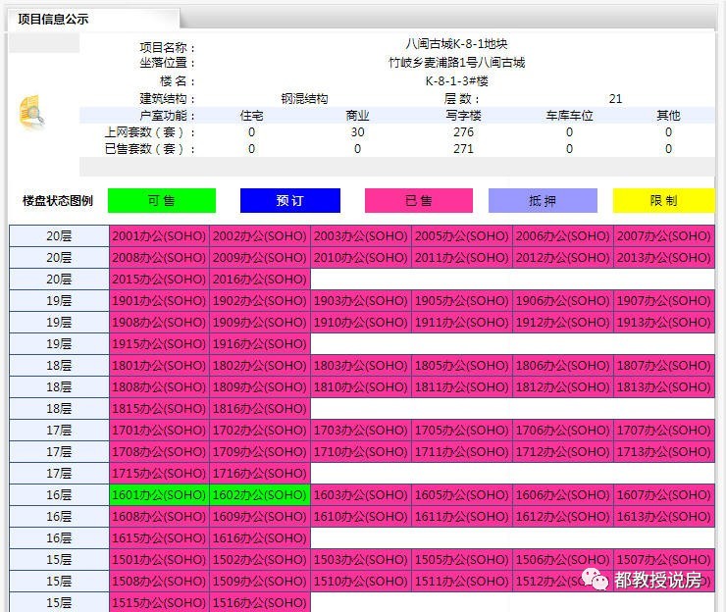Click the project name 八闽古城K-8-1地块

pos(456,44)
